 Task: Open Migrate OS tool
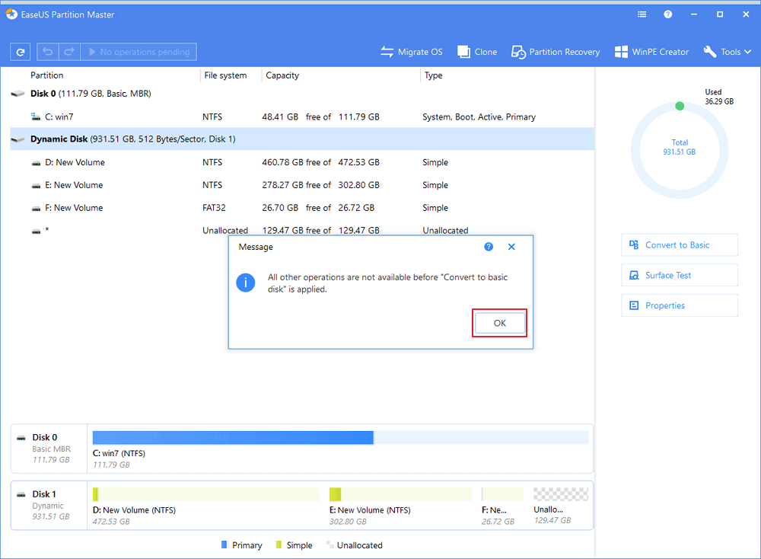tap(412, 52)
